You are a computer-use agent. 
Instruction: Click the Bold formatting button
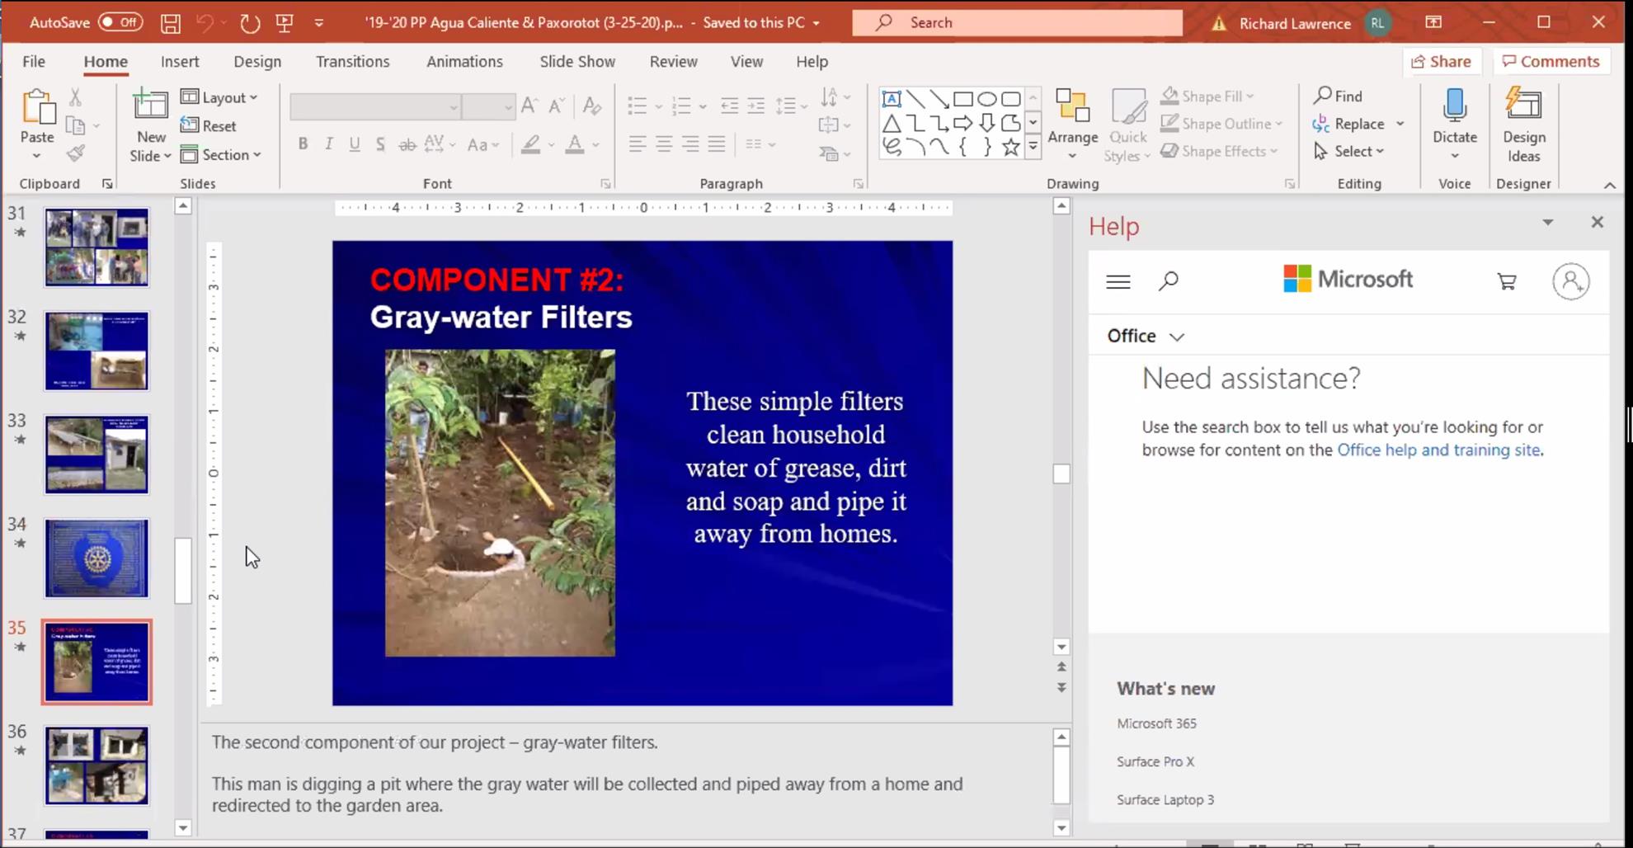[303, 144]
